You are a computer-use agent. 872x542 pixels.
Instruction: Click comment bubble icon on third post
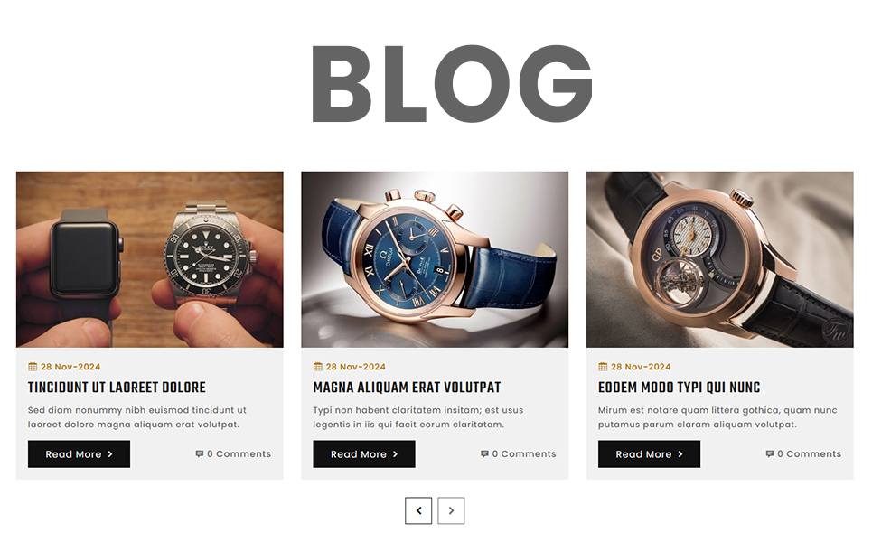770,454
